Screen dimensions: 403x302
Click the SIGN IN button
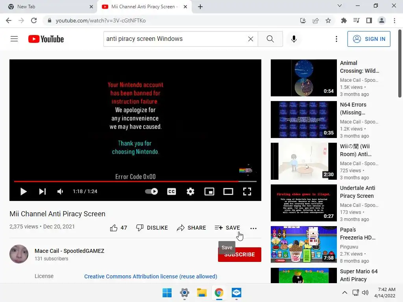tap(368, 39)
